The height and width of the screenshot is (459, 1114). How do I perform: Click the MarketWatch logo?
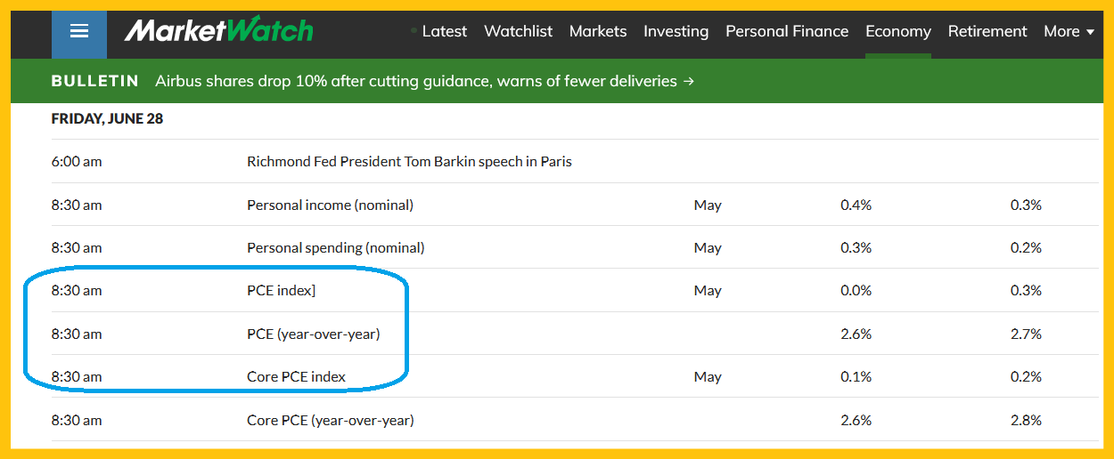(218, 31)
